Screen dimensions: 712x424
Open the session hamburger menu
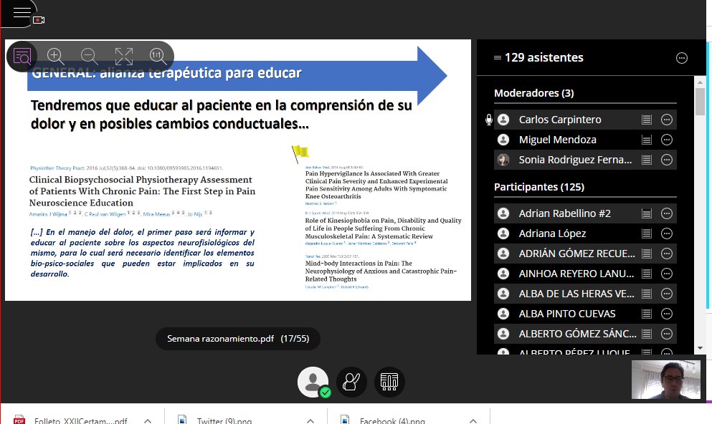(22, 11)
